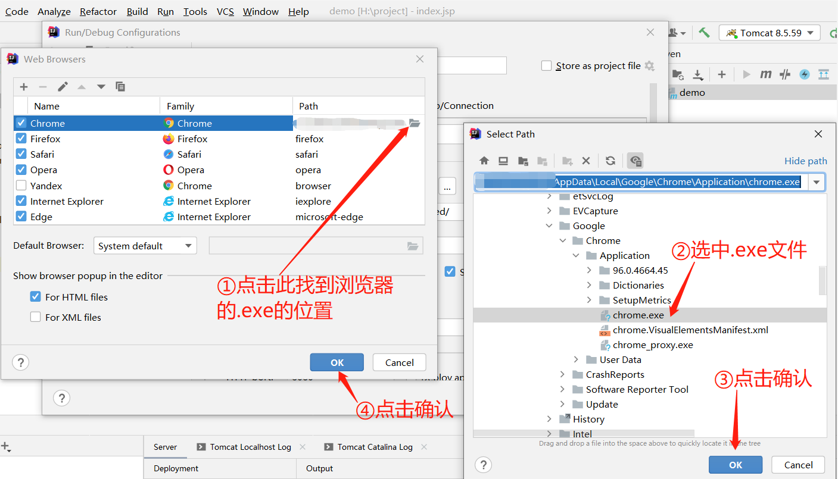Viewport: 838px width, 479px height.
Task: Expand the User Data folder
Action: 576,359
